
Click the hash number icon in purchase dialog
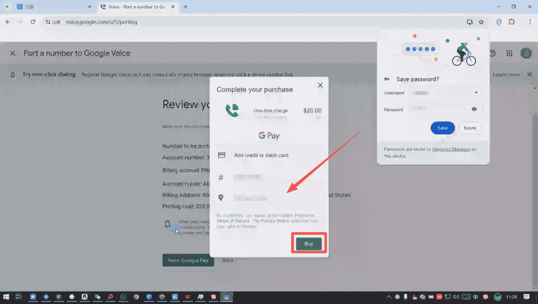click(x=221, y=177)
